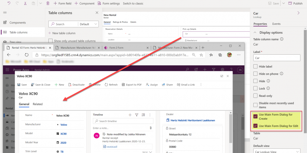Click the Help question mark icon

(x=231, y=70)
